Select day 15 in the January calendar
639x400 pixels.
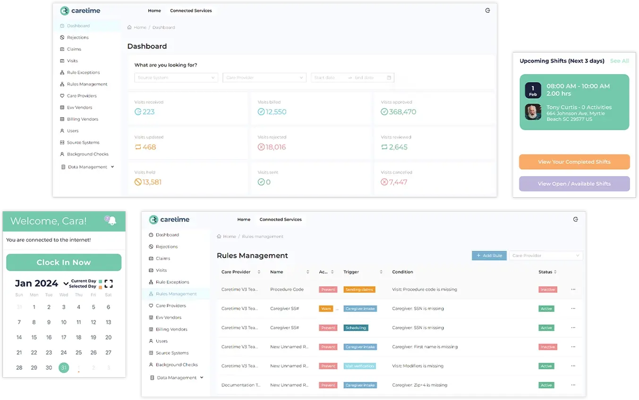[34, 338]
